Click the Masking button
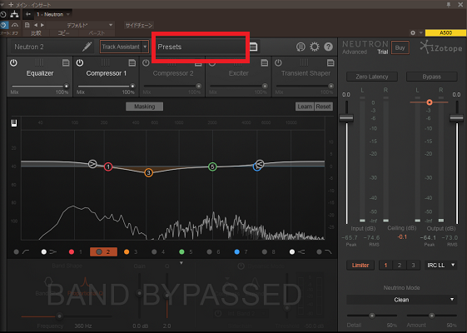The width and height of the screenshot is (467, 333). tap(145, 107)
